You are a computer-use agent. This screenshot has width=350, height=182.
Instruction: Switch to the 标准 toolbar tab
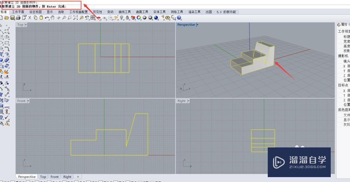coord(3,12)
